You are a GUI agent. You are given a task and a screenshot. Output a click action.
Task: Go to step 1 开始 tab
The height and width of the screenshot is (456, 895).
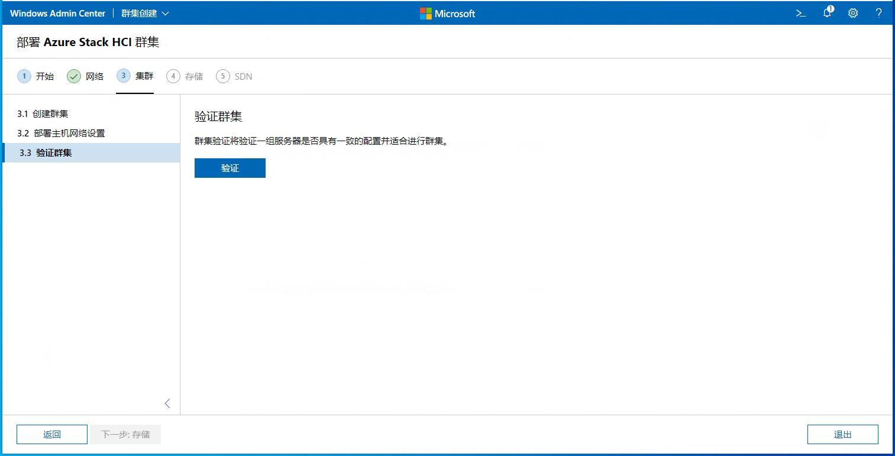pyautogui.click(x=35, y=76)
